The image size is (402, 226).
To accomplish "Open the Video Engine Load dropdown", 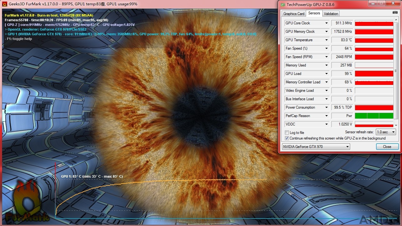I will [327, 91].
